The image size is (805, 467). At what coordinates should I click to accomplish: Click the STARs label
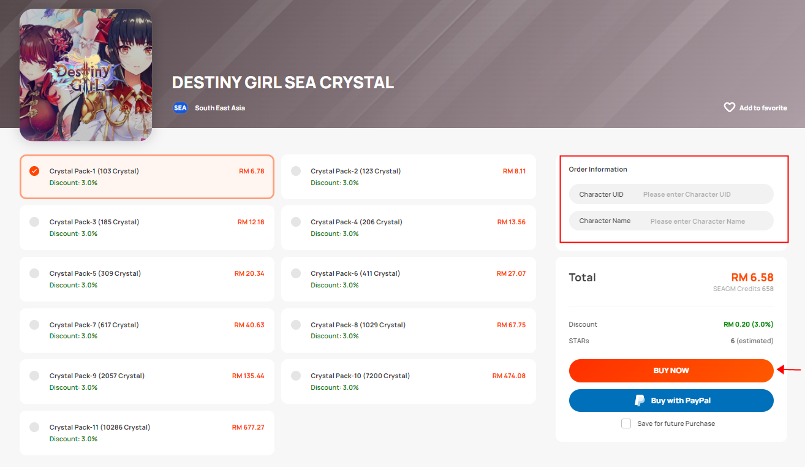579,341
